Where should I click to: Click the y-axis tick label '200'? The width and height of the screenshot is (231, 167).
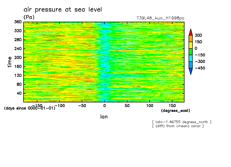(x=18, y=57)
